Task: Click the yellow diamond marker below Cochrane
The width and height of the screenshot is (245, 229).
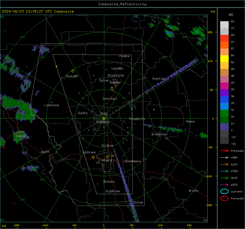Action: click(x=93, y=157)
